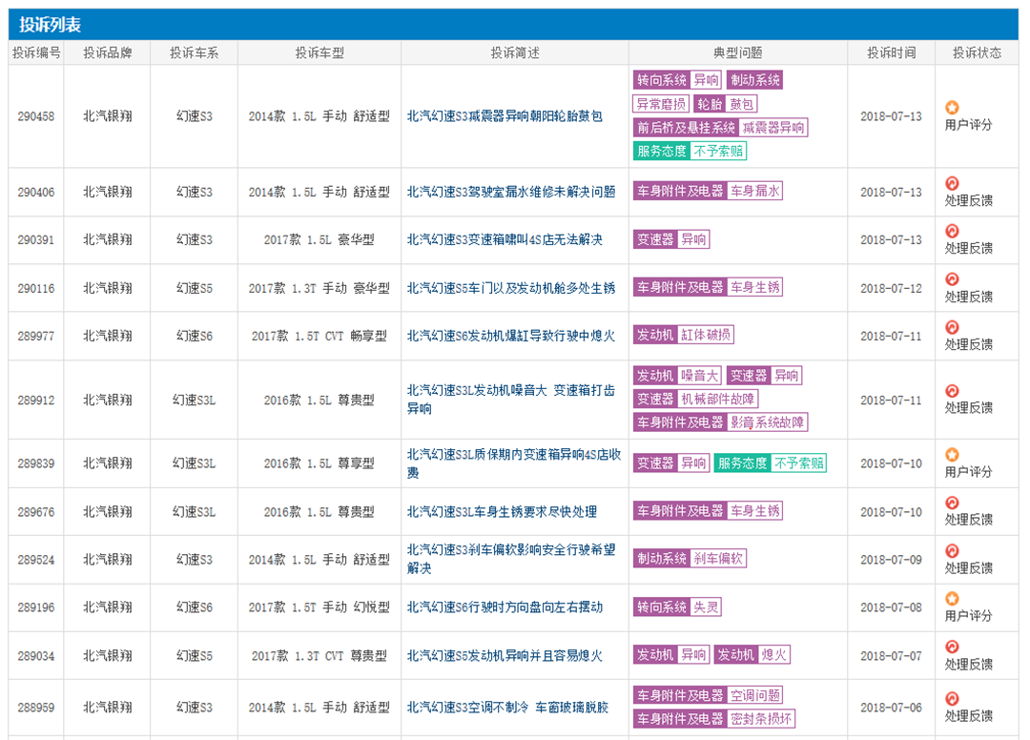The image size is (1030, 740).
Task: Click the 投诉时间 column header
Action: [891, 53]
